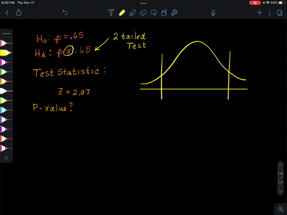Open the share and export menu

coord(19,13)
